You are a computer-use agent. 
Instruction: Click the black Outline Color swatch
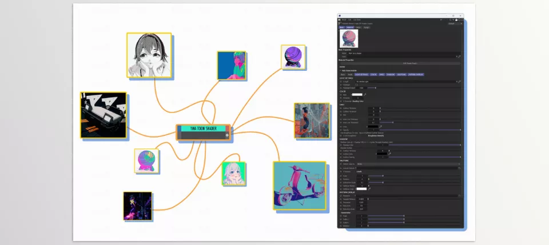click(x=381, y=154)
